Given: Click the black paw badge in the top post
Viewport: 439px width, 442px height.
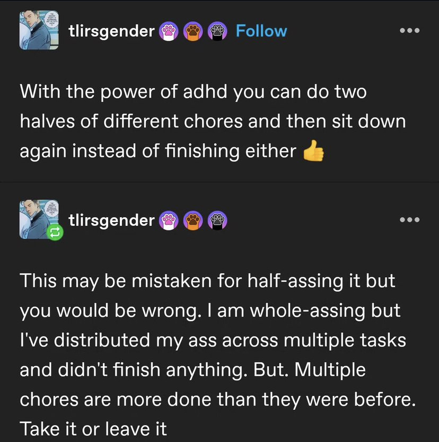Looking at the screenshot, I should [x=217, y=32].
